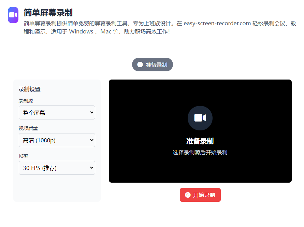
Task: Click the 简单屏幕录制 page title
Action: [x=48, y=13]
